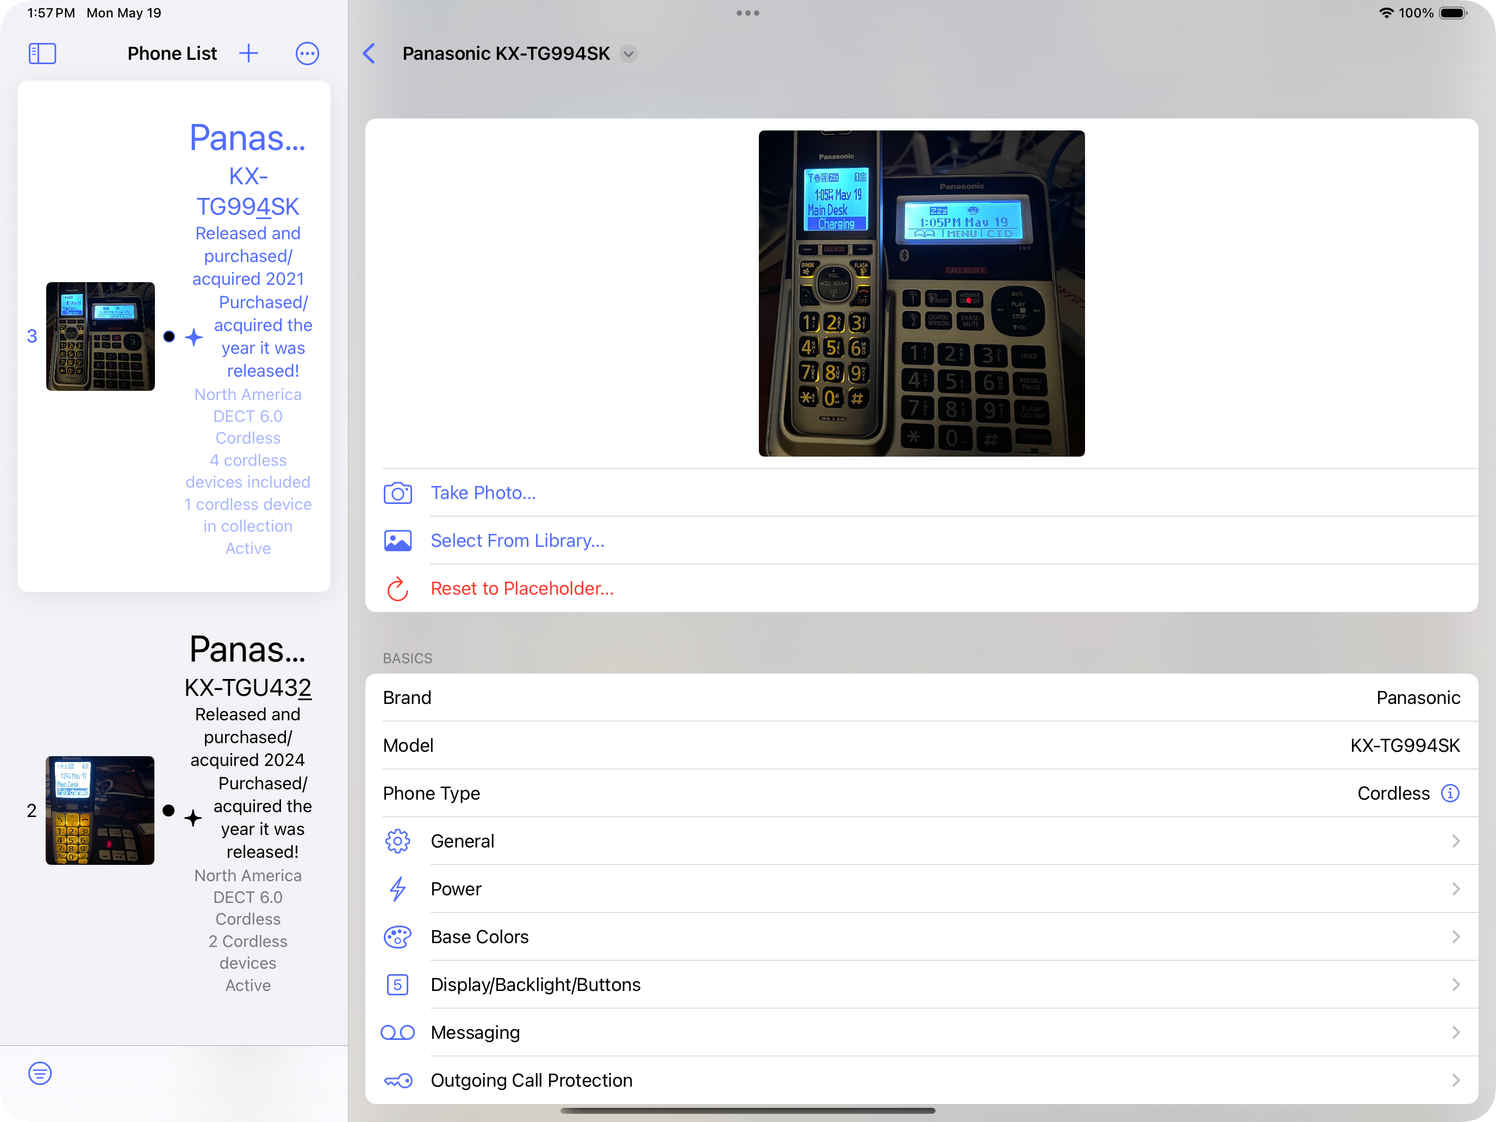Click the Take Photo link
1496x1122 pixels.
484,493
